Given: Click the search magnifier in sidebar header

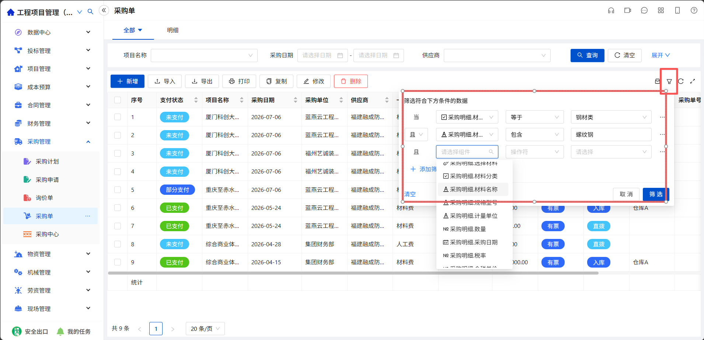Looking at the screenshot, I should (x=90, y=12).
